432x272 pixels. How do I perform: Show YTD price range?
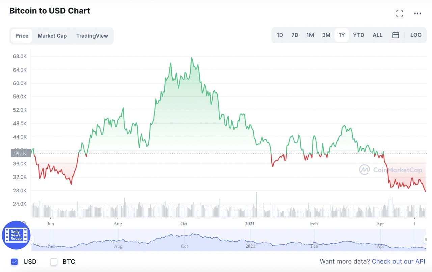click(x=358, y=35)
